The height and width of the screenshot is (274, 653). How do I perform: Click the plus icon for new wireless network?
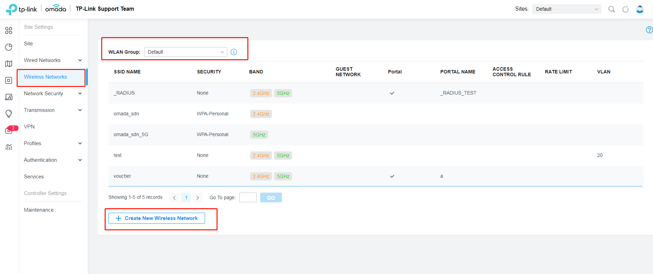tap(118, 218)
